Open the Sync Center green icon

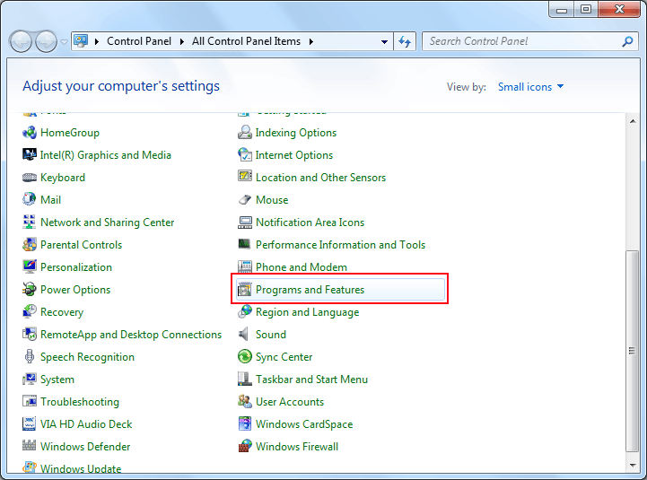pos(245,357)
